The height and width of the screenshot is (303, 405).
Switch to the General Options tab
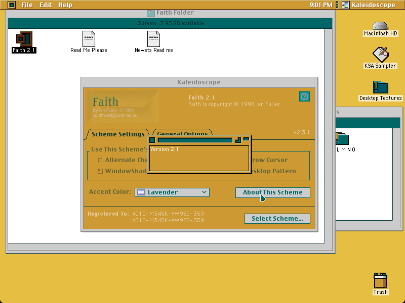tap(182, 132)
